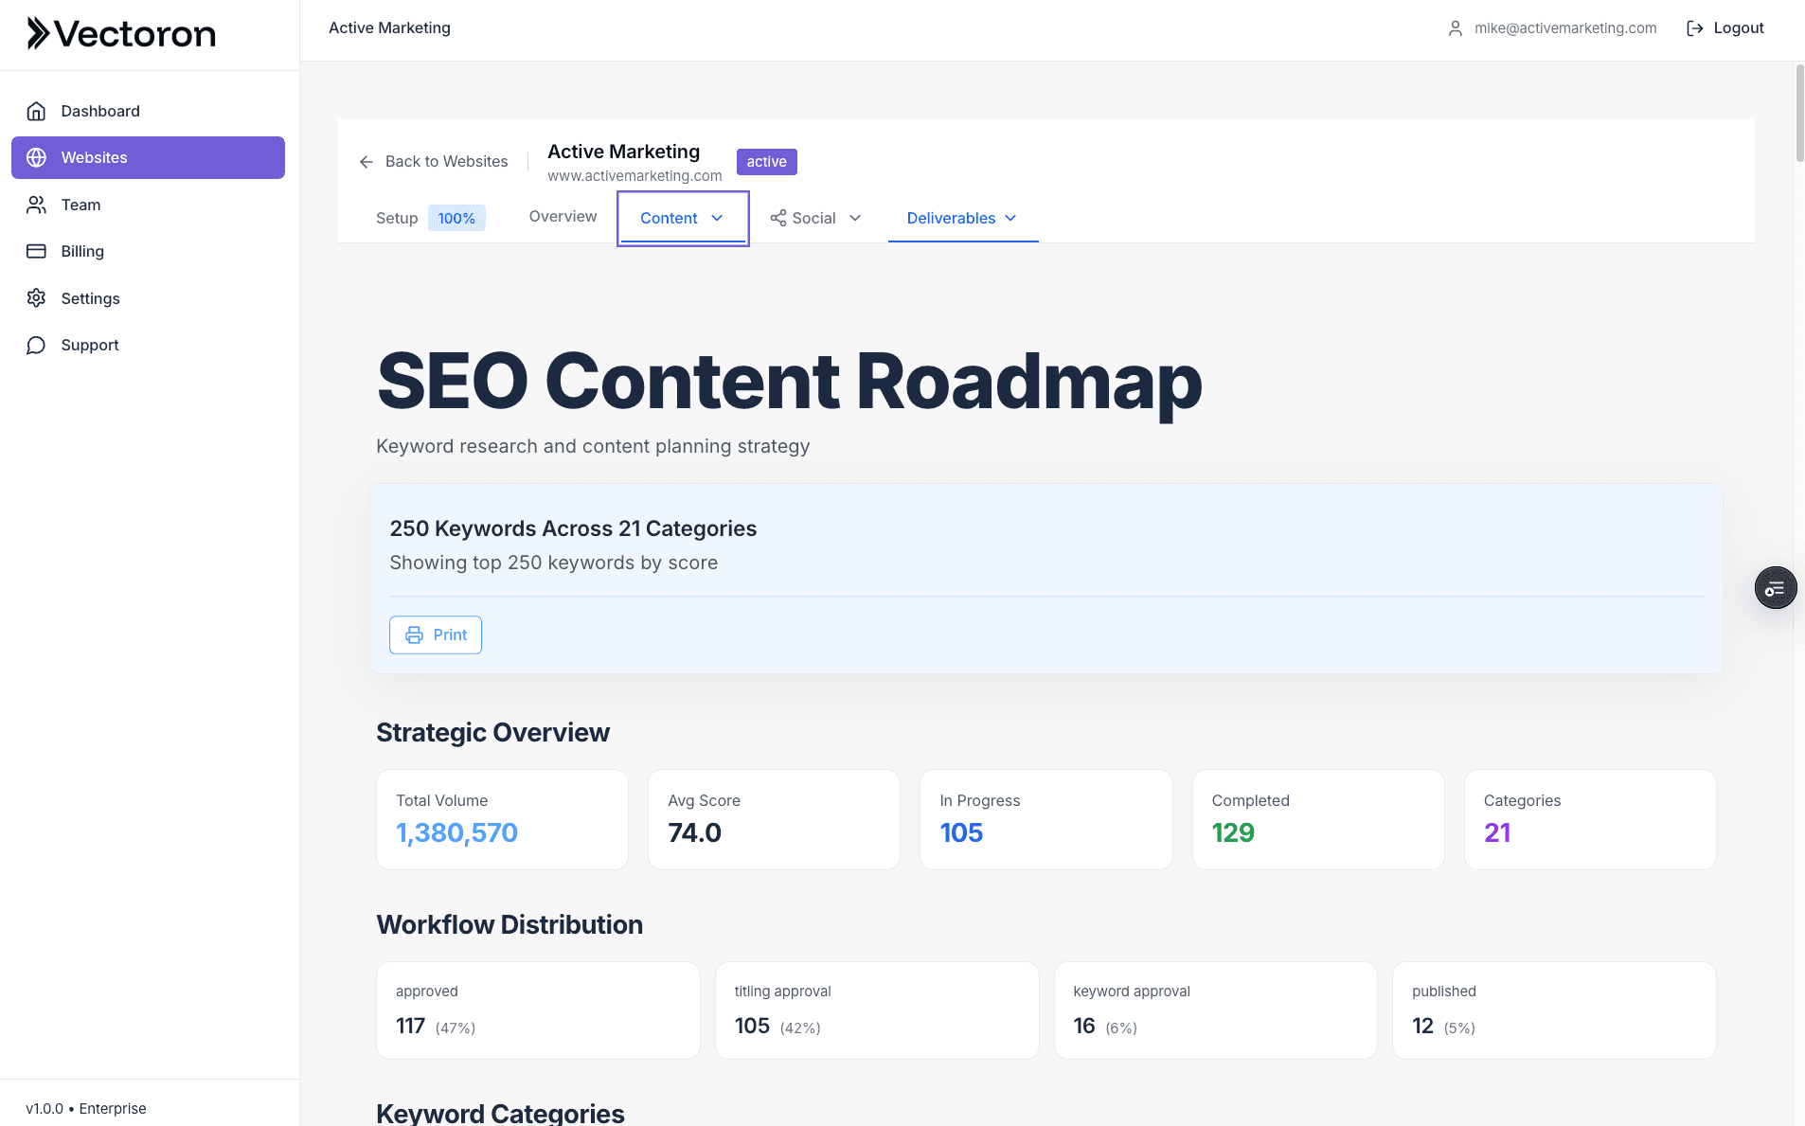Screen dimensions: 1805x1126
Task: Click the floating key widget on the right edge
Action: point(1776,587)
